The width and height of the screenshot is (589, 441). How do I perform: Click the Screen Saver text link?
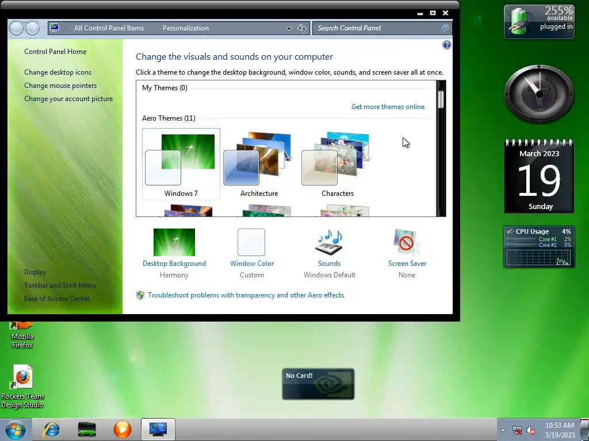tap(407, 264)
